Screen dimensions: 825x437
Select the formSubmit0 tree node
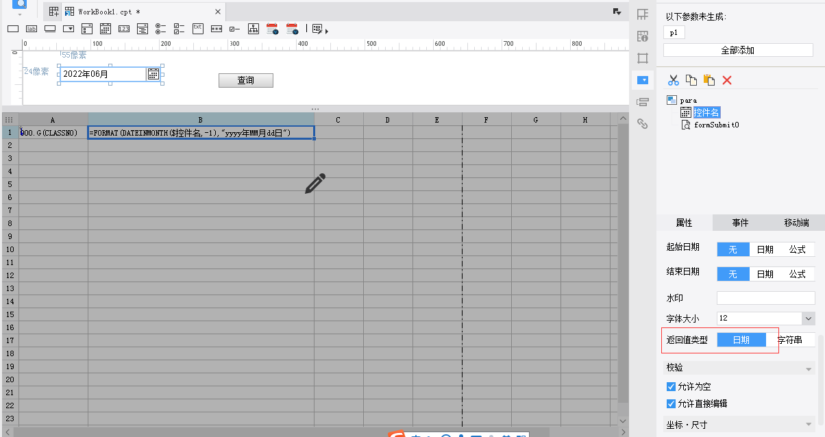point(716,125)
